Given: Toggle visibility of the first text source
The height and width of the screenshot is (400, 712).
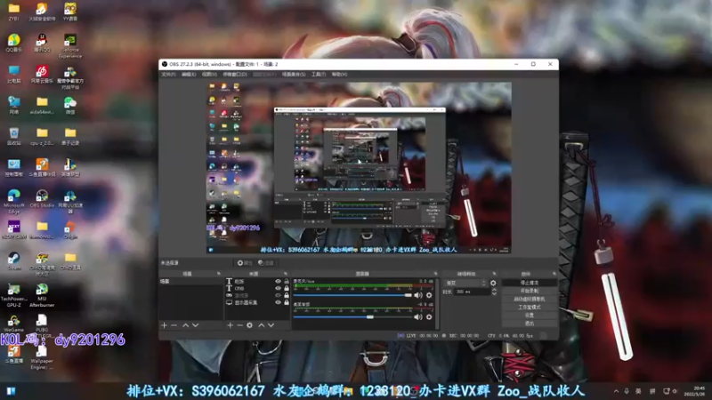Looking at the screenshot, I should (278, 282).
